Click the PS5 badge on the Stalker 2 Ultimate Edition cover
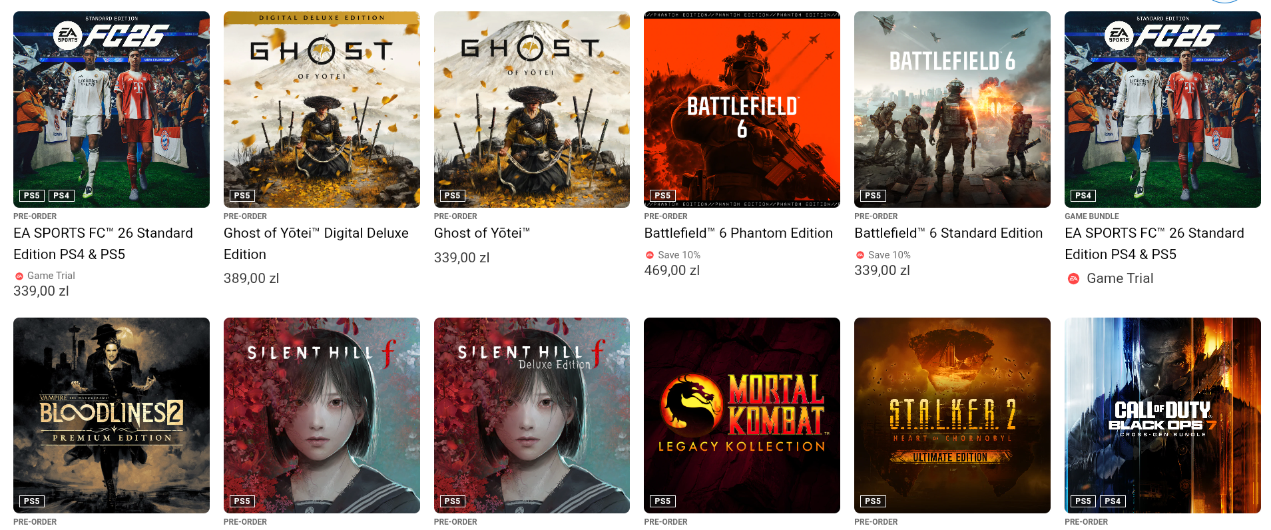 [873, 501]
